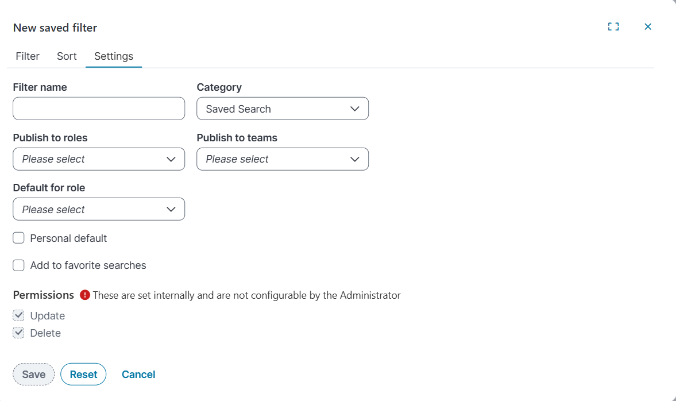Tick Add to favorite searches checkbox
The height and width of the screenshot is (401, 676).
coord(19,265)
